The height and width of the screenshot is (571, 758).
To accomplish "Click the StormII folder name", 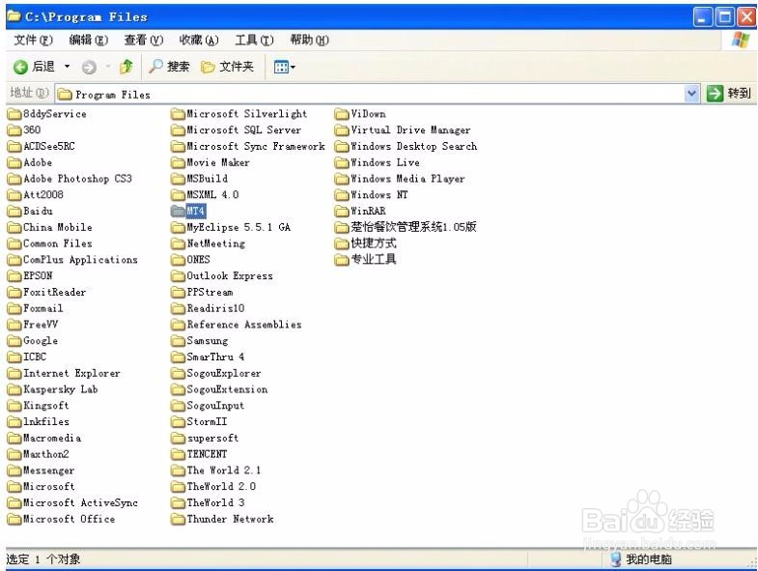I will click(207, 421).
